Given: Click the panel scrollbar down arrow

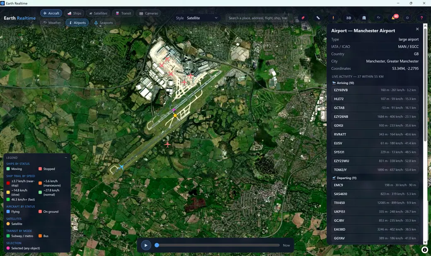Looking at the screenshot, I should 426,242.
